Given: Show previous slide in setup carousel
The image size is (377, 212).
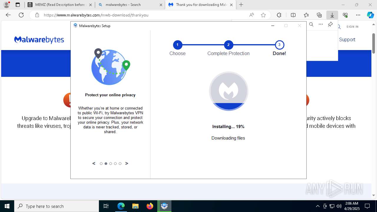Looking at the screenshot, I should [94, 163].
